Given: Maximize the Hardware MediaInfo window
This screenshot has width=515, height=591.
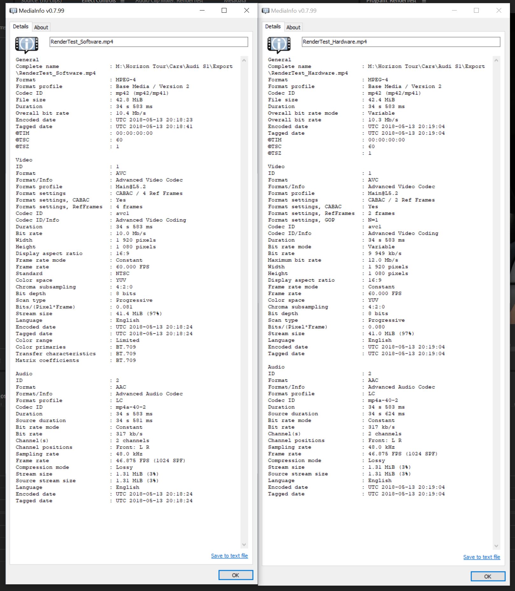Looking at the screenshot, I should click(477, 10).
